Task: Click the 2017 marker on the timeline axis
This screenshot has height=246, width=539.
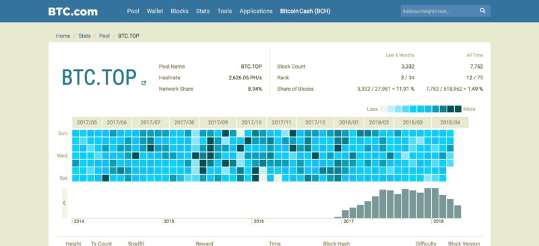Action: [349, 221]
